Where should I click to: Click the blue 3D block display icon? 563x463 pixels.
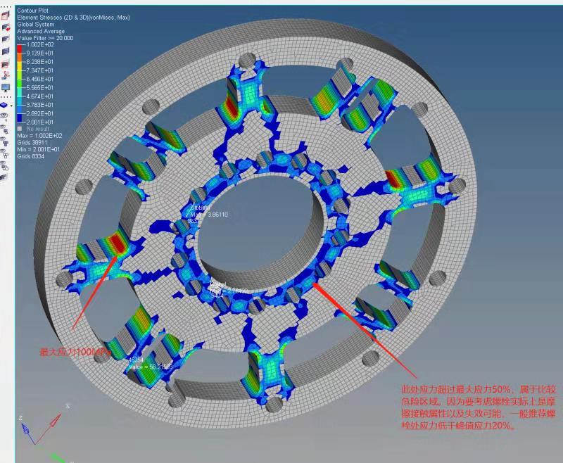pos(4,103)
